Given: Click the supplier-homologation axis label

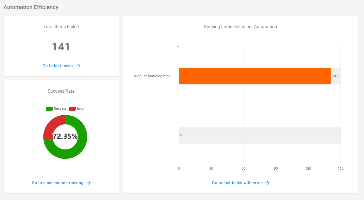Looking at the screenshot, I should point(152,76).
